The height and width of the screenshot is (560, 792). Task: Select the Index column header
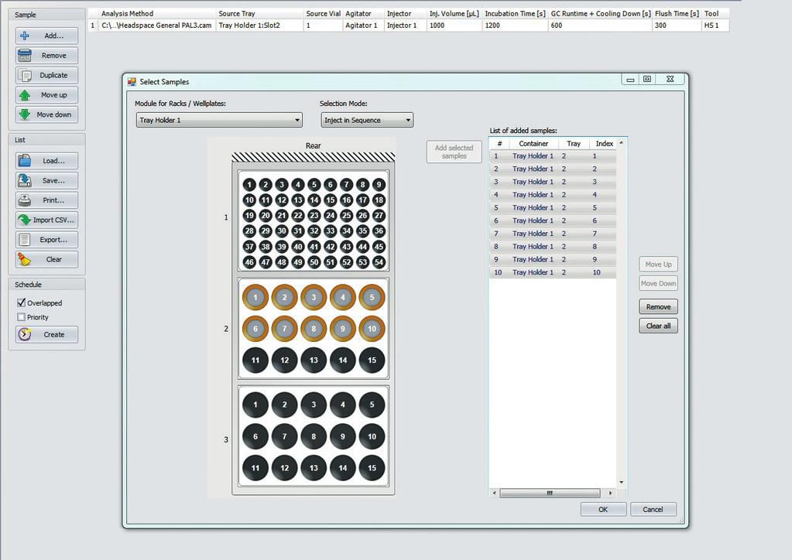pyautogui.click(x=604, y=143)
